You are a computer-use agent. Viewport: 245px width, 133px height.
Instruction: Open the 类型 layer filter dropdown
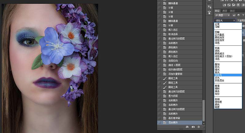222,15
